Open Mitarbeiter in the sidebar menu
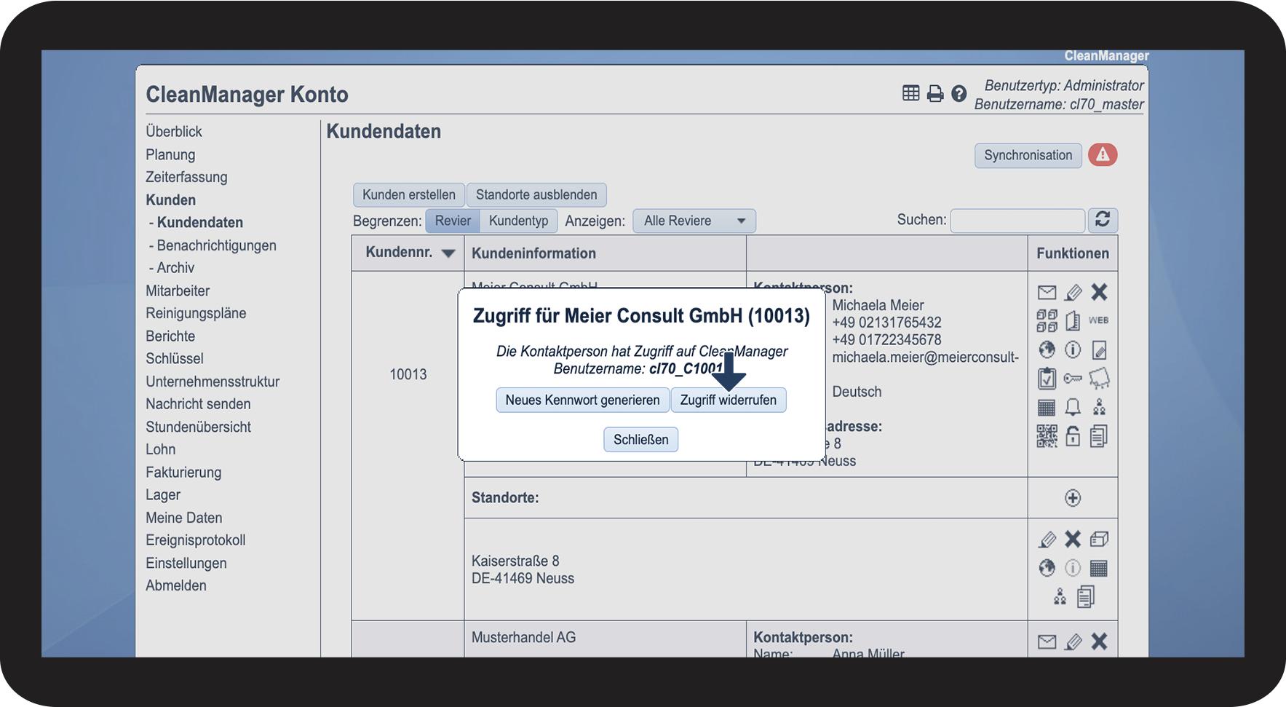1286x707 pixels. coord(178,291)
